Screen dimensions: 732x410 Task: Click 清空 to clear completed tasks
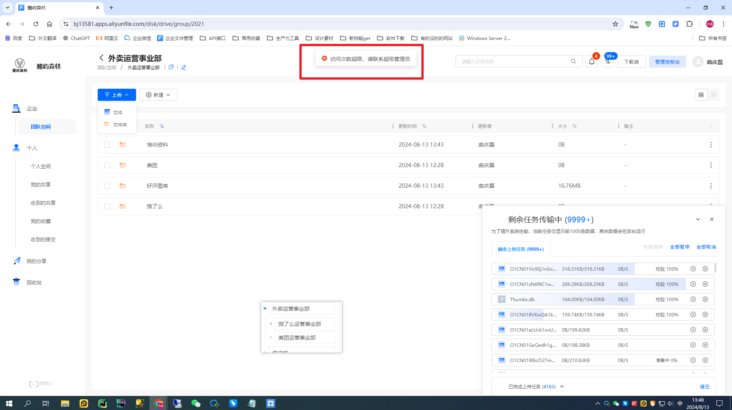(705, 387)
